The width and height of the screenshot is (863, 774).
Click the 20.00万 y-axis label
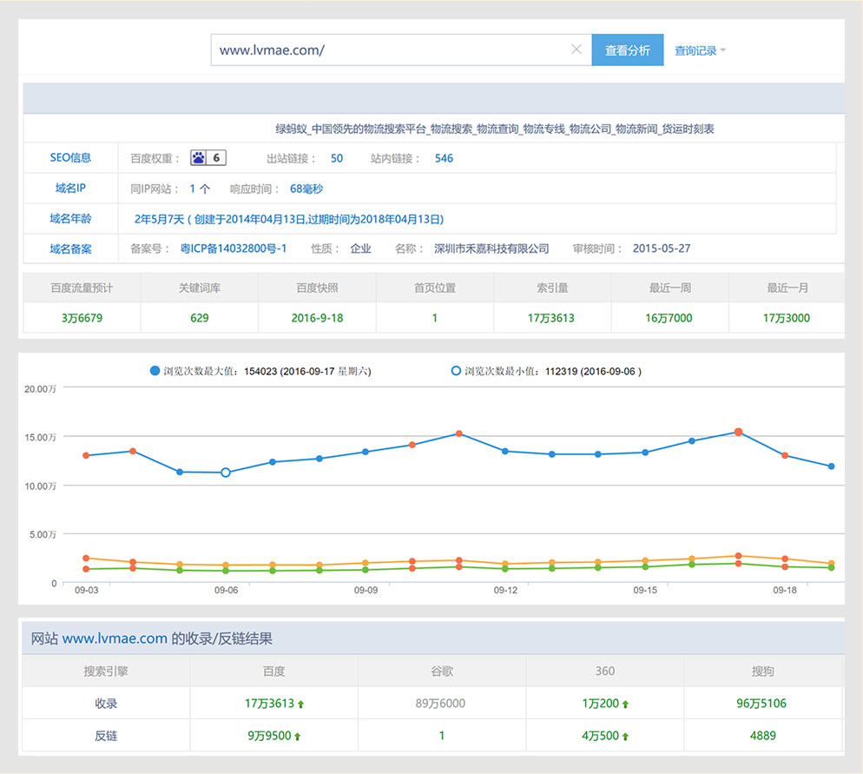40,388
